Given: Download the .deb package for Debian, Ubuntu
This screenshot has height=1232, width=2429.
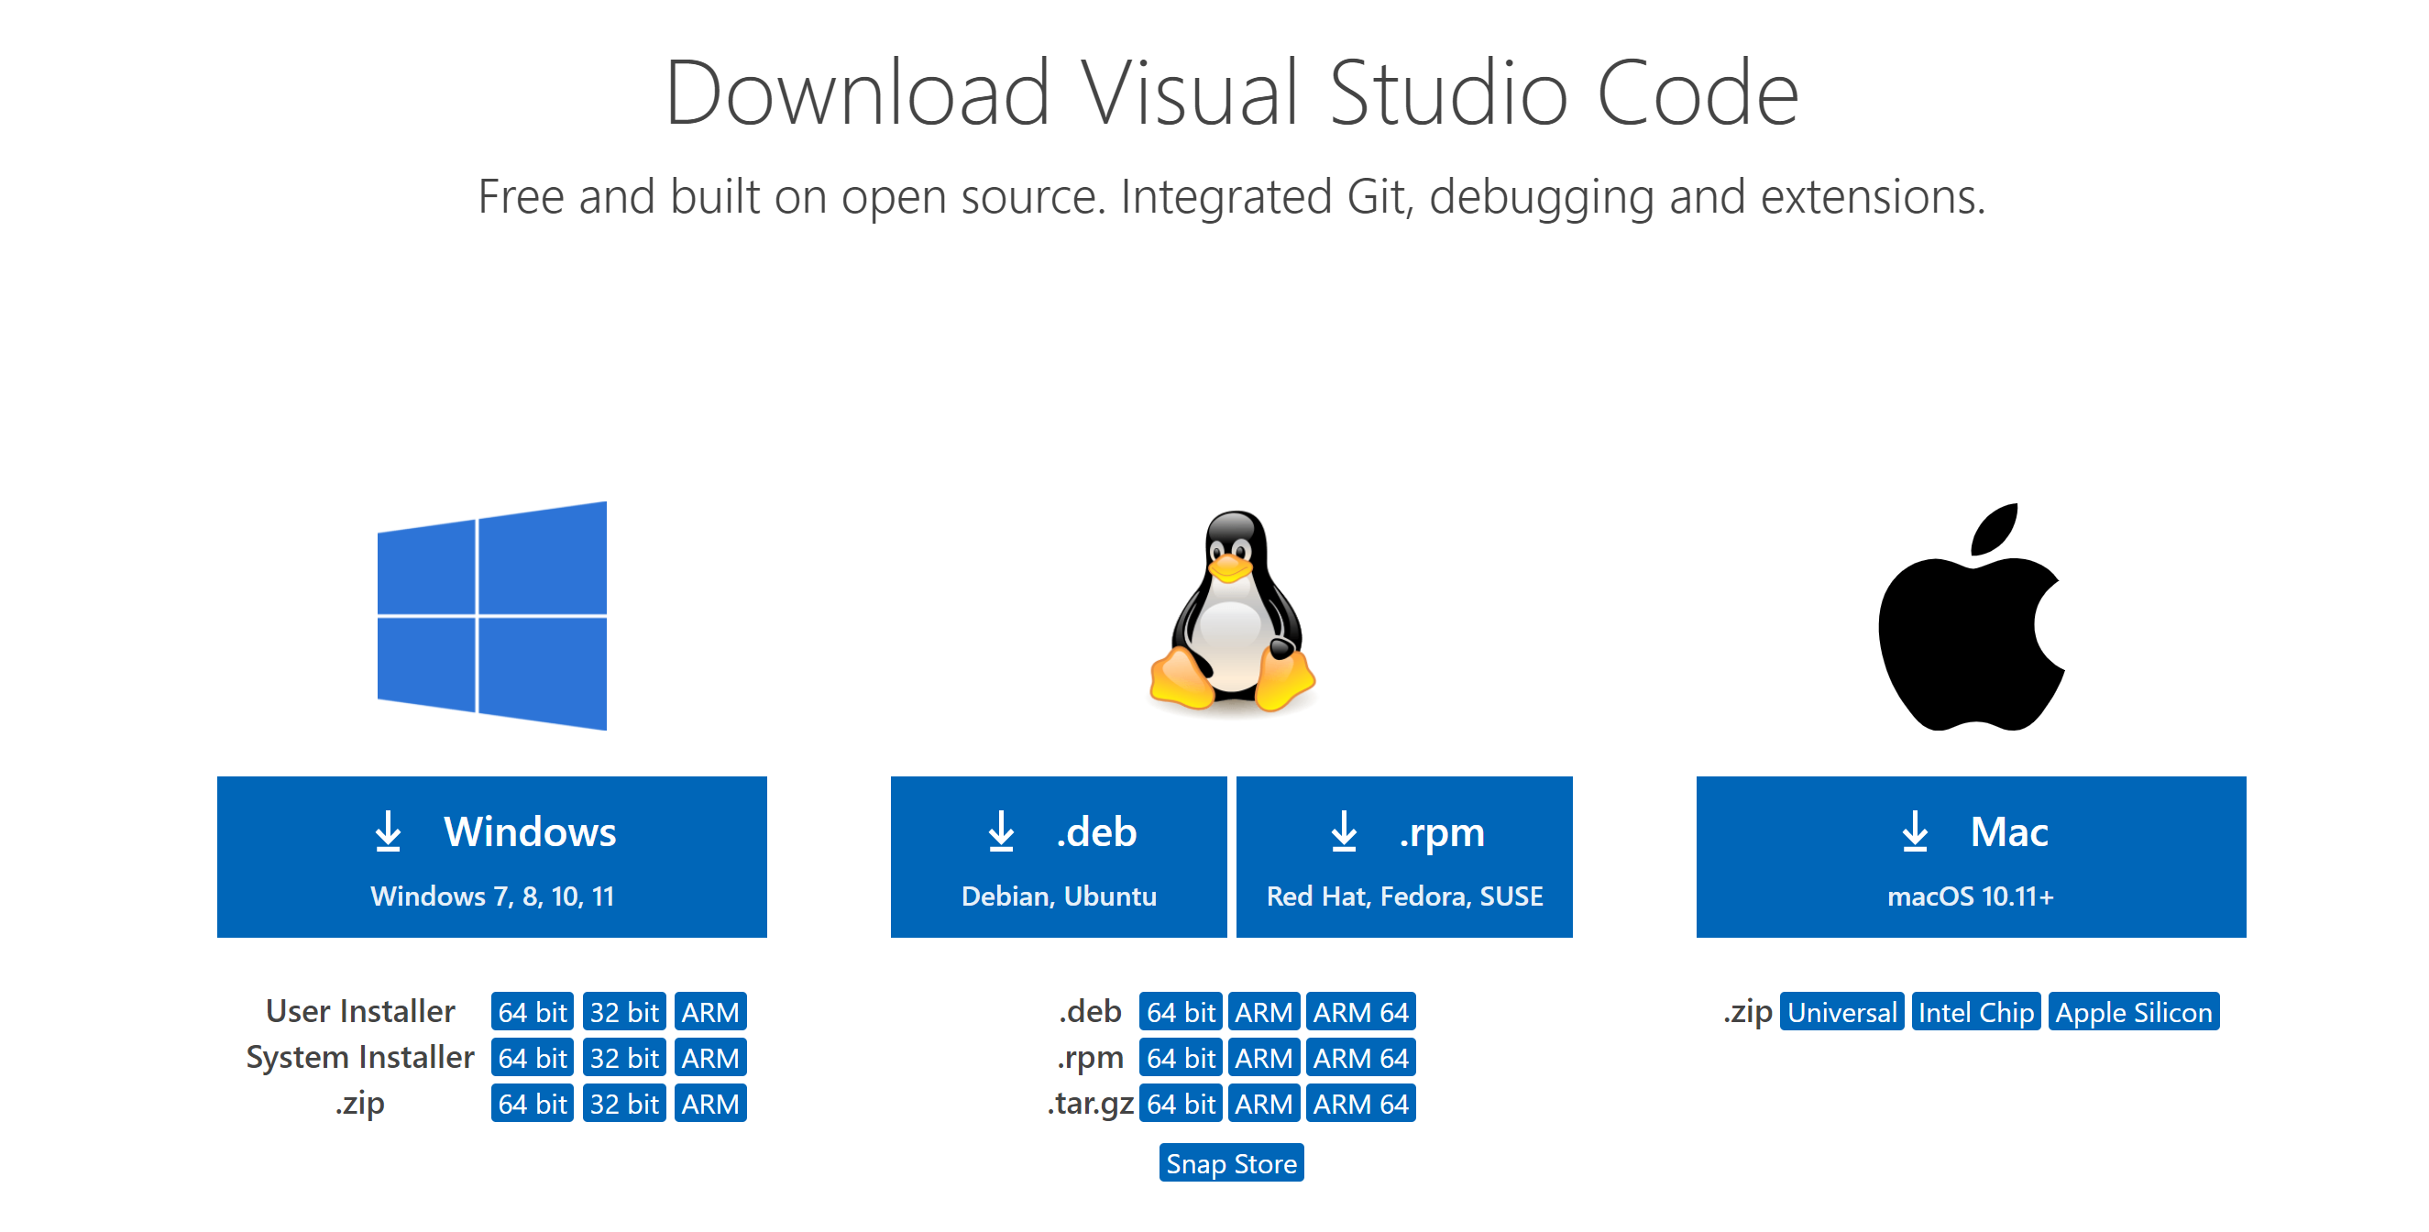Looking at the screenshot, I should point(1058,856).
